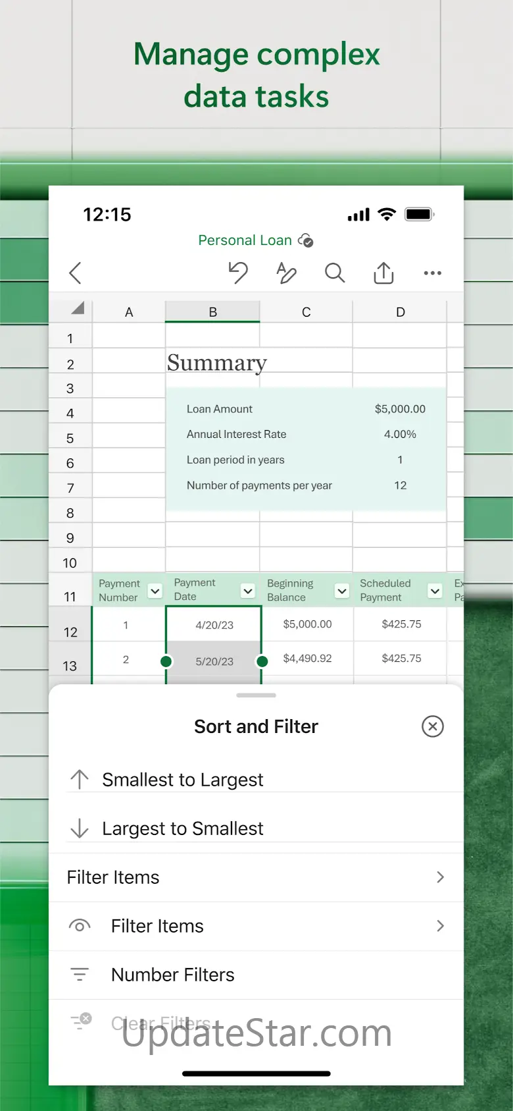Share the Personal Loan workbook
This screenshot has width=513, height=1111.
coord(383,273)
